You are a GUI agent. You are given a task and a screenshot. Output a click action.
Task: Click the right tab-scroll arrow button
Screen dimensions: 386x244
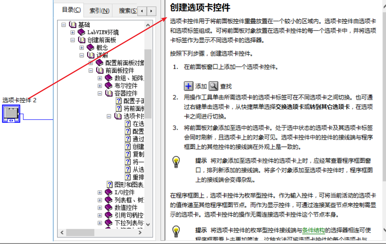(x=151, y=11)
